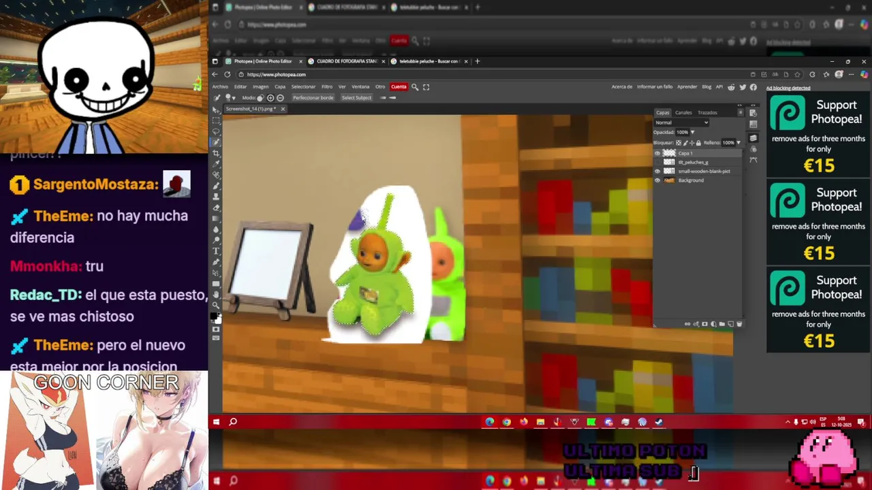Delete layer using trash icon in Layers panel
This screenshot has width=872, height=490.
739,324
